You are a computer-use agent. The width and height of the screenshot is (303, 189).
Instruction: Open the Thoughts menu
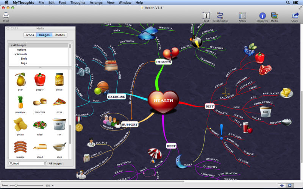click(78, 3)
